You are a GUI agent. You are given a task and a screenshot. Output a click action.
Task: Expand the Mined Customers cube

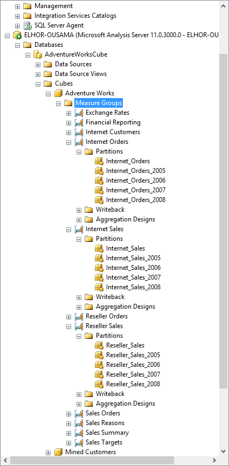[x=48, y=453]
